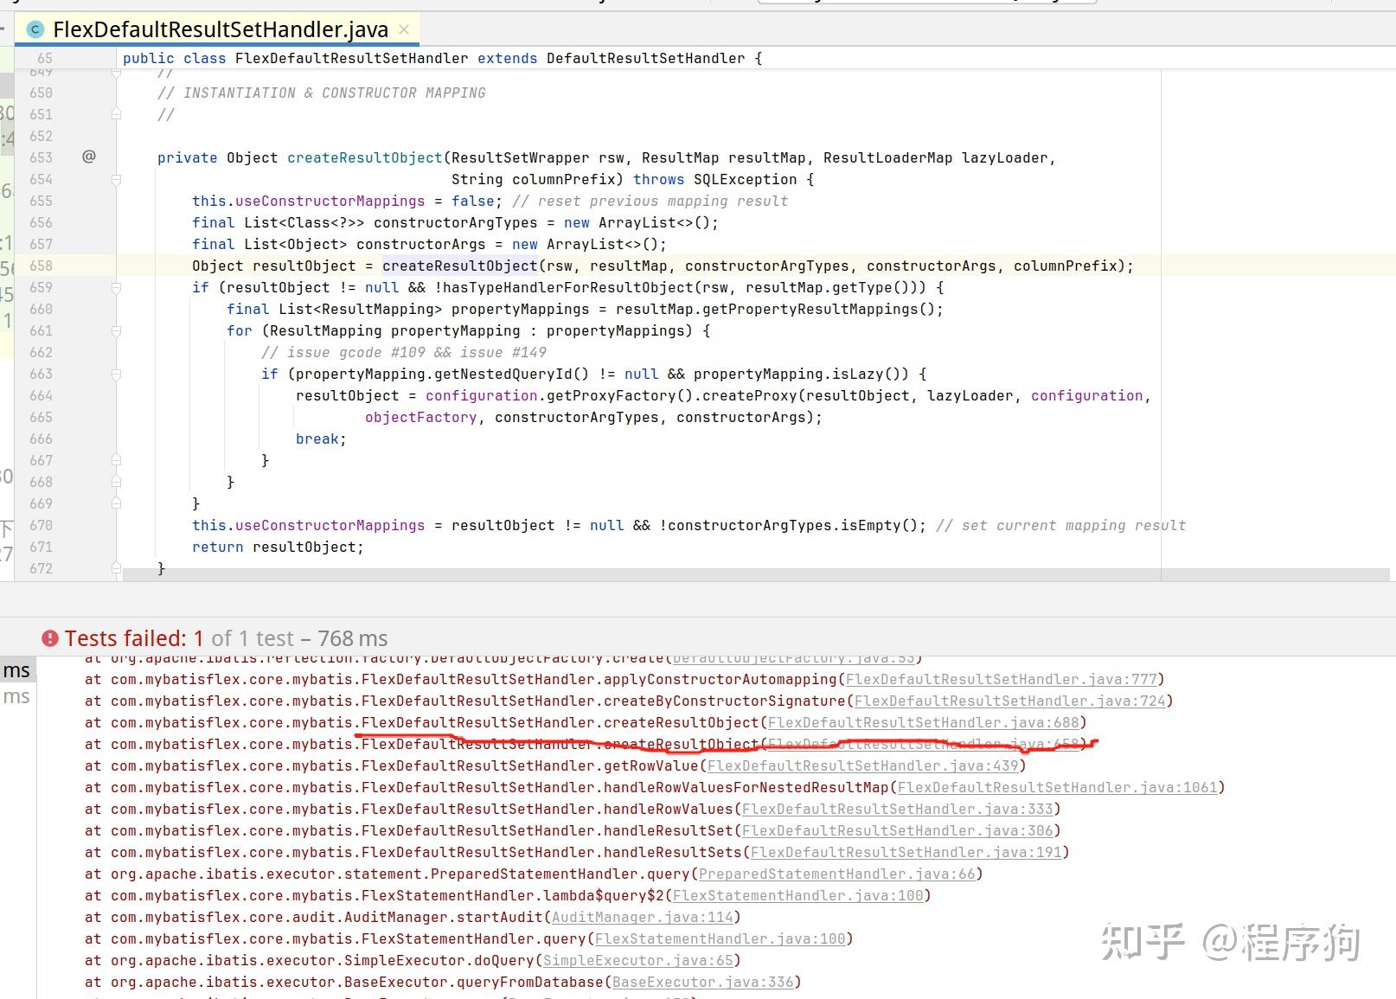This screenshot has width=1396, height=999.
Task: Open SimpleExecutor.java:65 stack trace link
Action: click(x=637, y=960)
